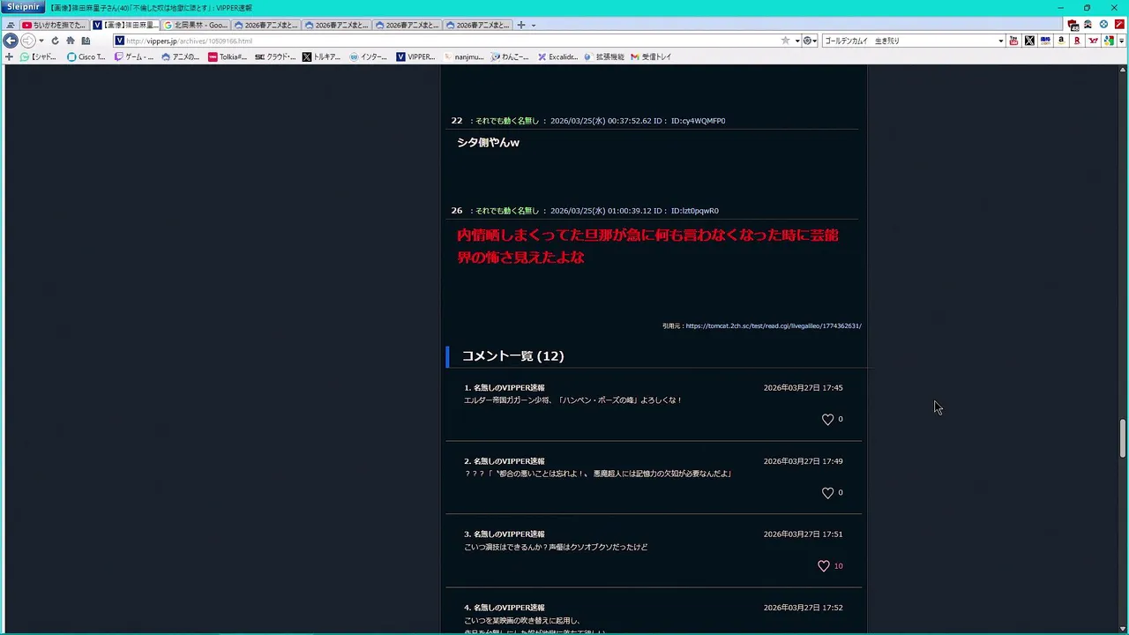This screenshot has height=635, width=1129.
Task: Expand the search engine list overflow arrow
Action: tap(1121, 41)
